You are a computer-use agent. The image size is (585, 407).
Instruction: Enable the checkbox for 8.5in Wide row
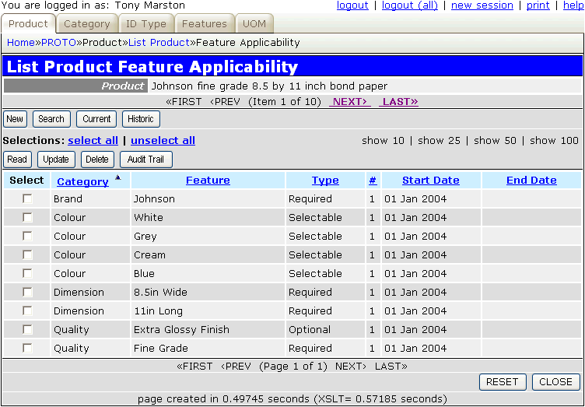point(27,292)
